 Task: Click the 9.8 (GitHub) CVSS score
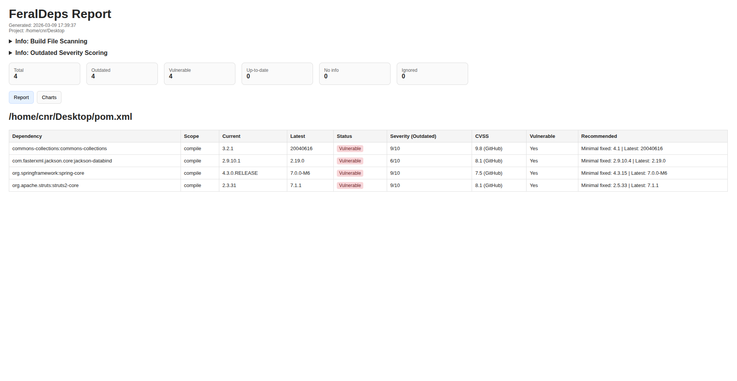point(489,149)
